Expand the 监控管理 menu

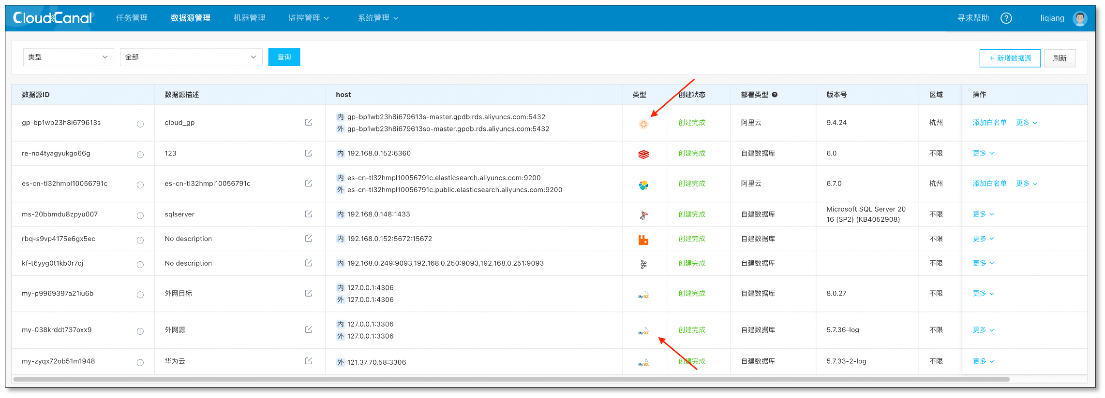click(308, 18)
